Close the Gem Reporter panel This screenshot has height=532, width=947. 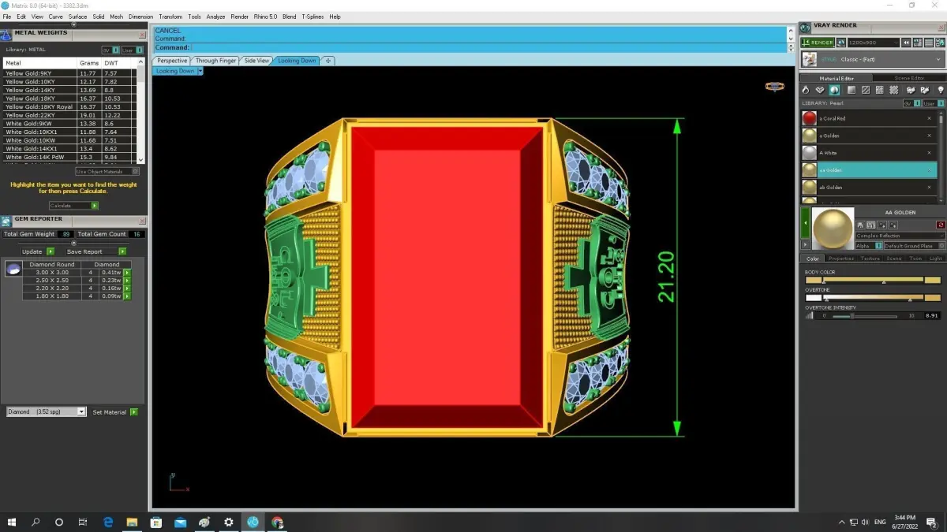pos(143,220)
